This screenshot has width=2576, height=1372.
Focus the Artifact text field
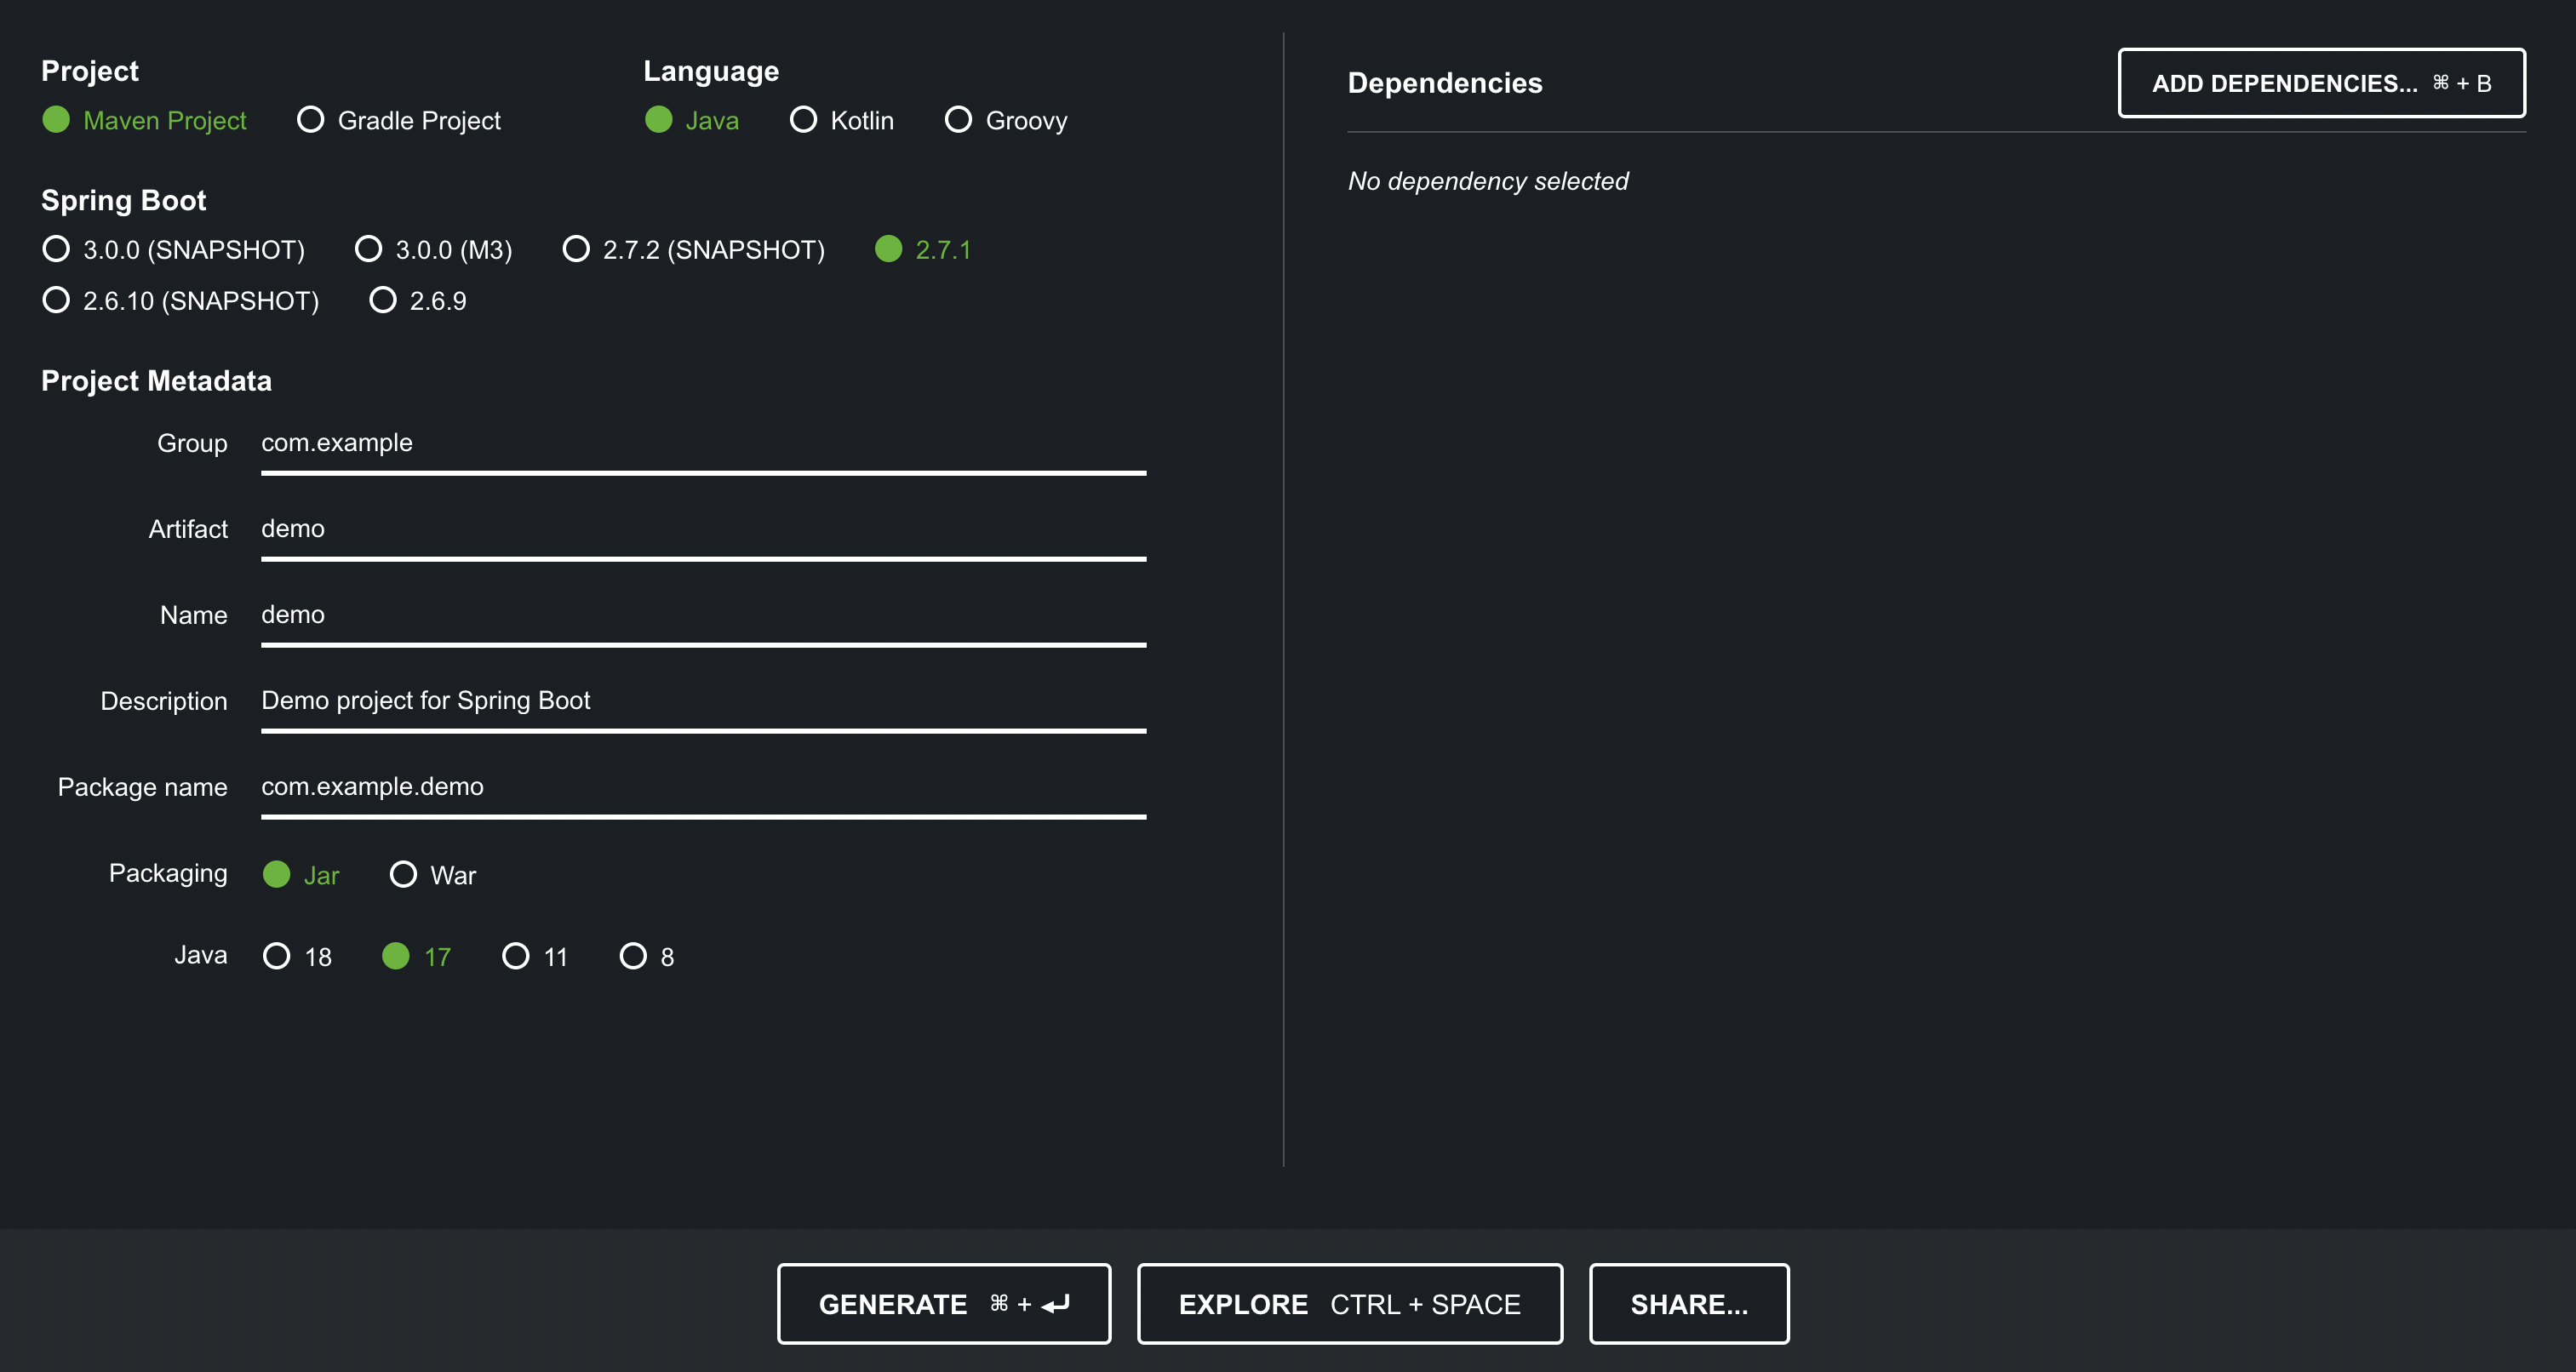[702, 529]
